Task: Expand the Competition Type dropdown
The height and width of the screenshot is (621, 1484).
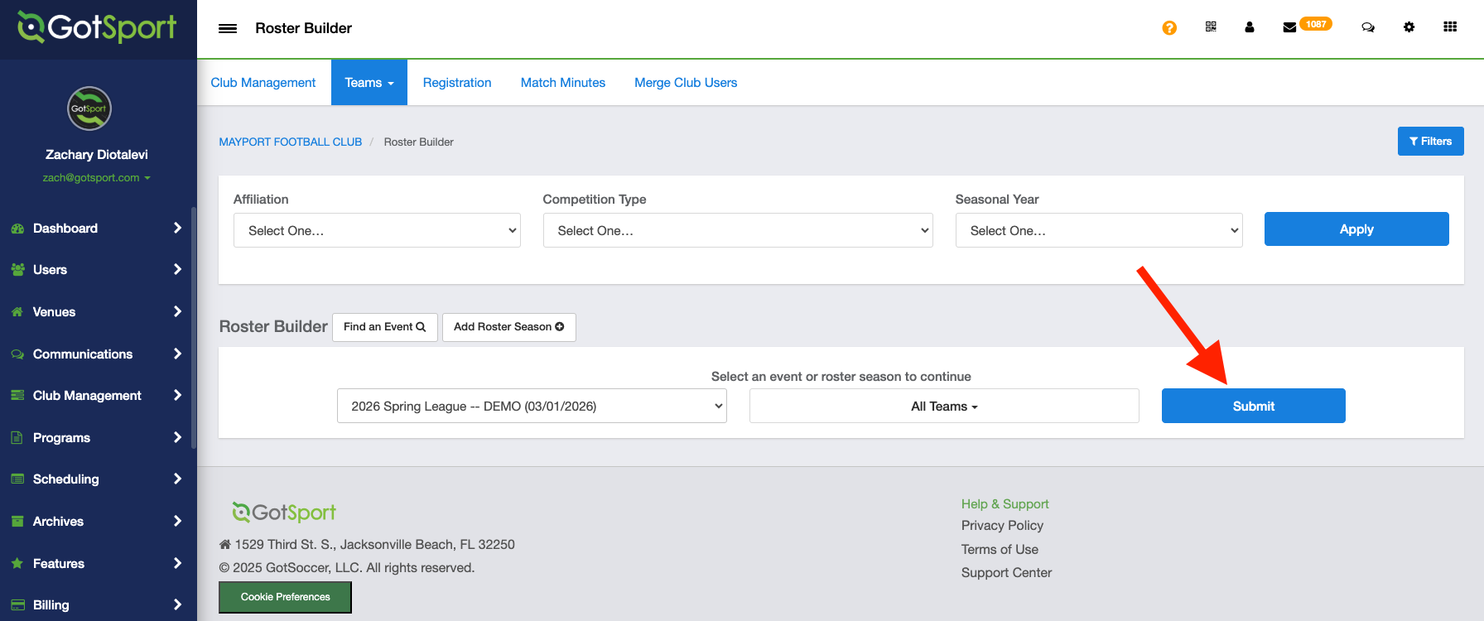Action: 737,230
